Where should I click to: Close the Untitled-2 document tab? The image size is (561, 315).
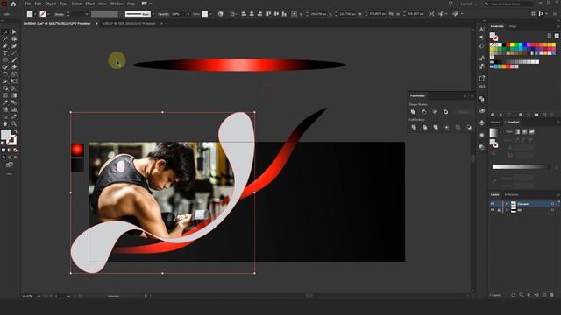pos(96,24)
